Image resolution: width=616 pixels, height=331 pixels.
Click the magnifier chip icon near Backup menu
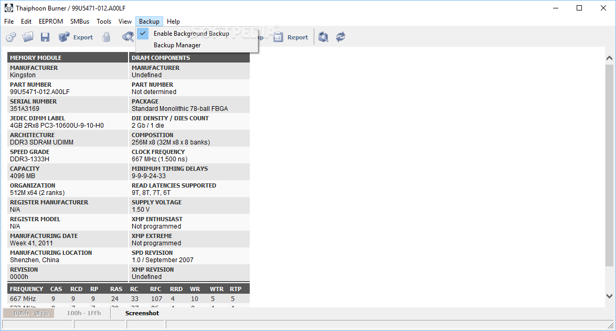(x=128, y=37)
